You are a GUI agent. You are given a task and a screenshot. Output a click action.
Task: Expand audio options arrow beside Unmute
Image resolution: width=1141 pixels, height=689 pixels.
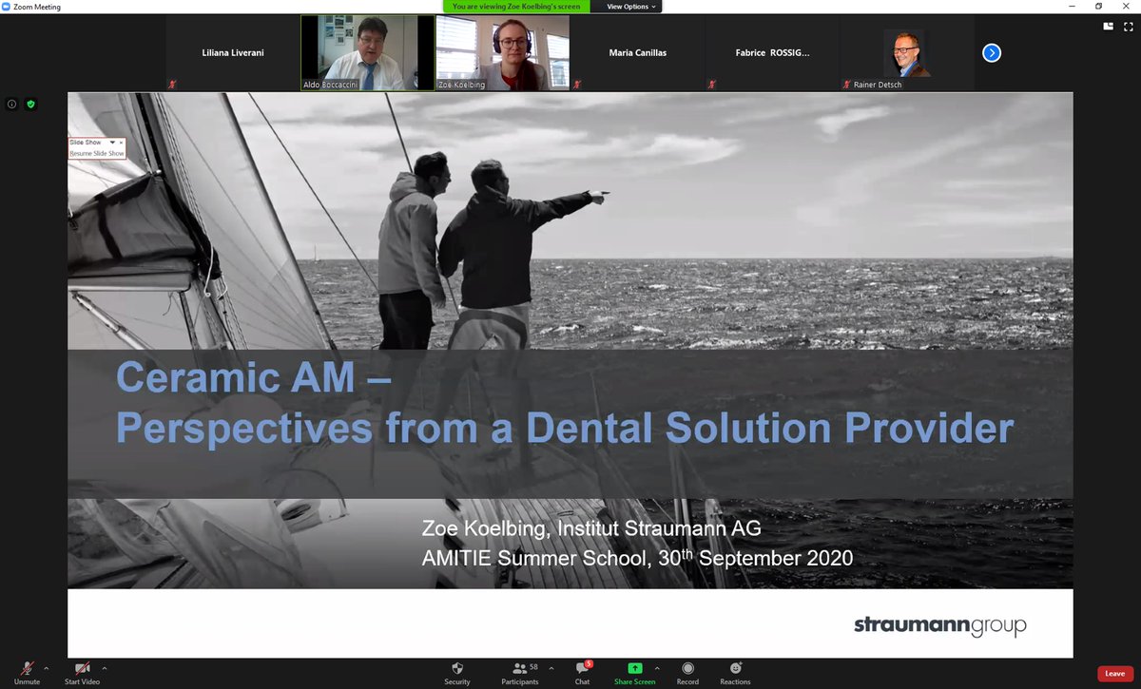(x=48, y=667)
